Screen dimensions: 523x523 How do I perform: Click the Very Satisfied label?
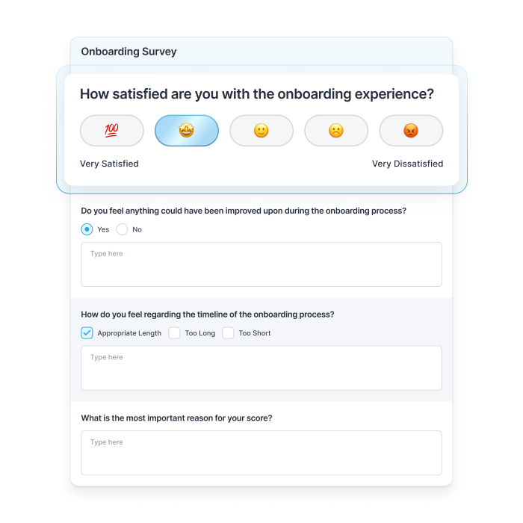coord(109,164)
